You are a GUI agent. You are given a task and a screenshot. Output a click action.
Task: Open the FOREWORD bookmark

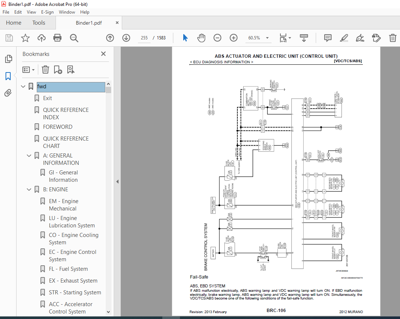click(58, 127)
